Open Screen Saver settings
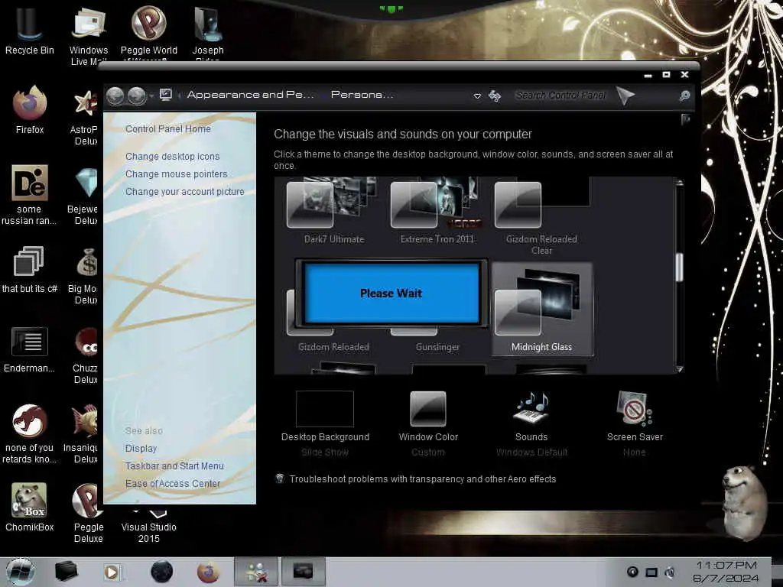Screen dimensions: 783x587 click(x=635, y=422)
